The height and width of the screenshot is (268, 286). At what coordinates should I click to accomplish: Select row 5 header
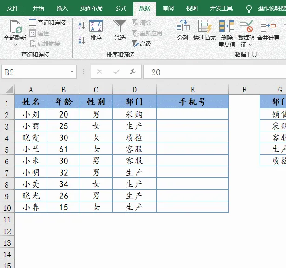[7, 150]
